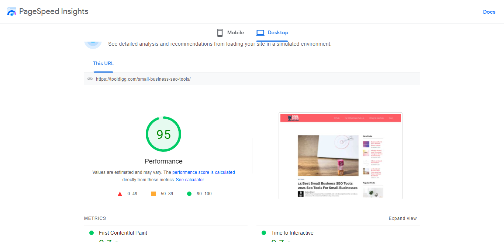Select the This URL tab
Image resolution: width=504 pixels, height=242 pixels.
coord(103,63)
